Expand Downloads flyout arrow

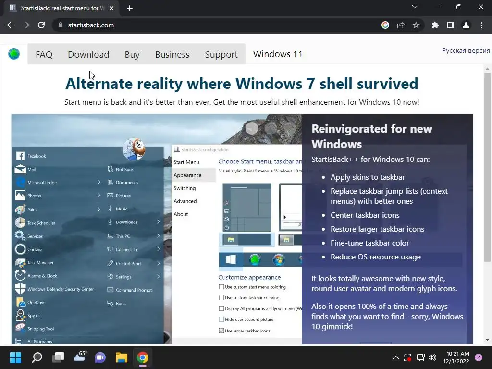(x=158, y=222)
